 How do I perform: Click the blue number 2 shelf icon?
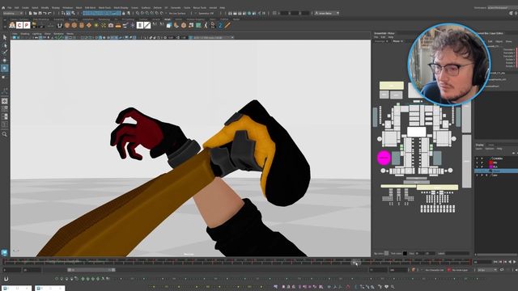pos(220,25)
